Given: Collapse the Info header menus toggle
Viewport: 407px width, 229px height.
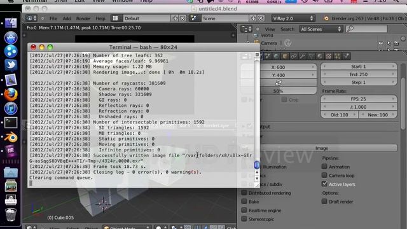Looking at the screenshot, I should coord(43,18).
